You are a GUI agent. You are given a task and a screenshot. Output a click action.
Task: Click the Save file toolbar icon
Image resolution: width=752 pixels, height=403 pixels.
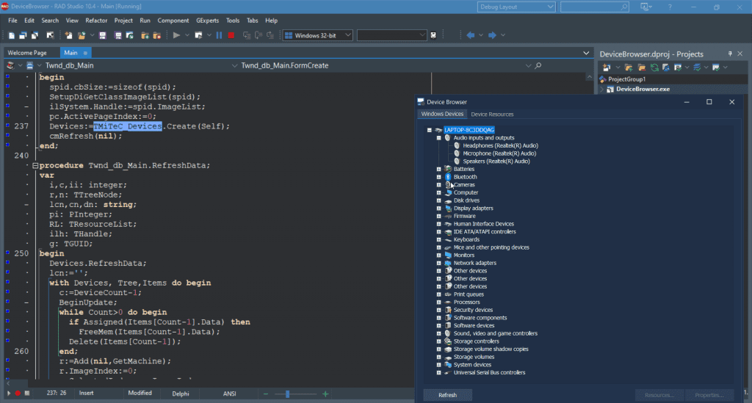point(102,35)
